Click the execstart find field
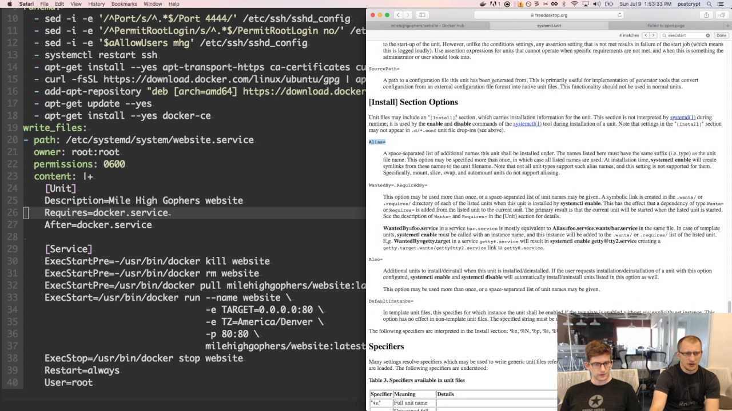Viewport: 732px width, 411px height. pyautogui.click(x=685, y=35)
